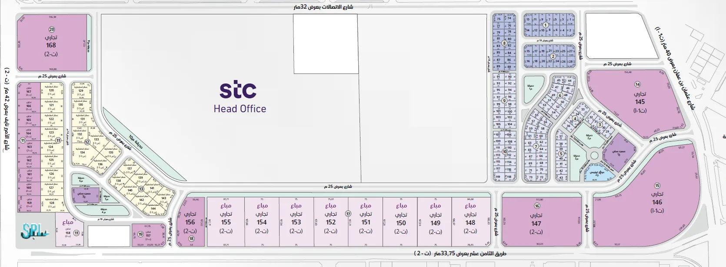This screenshot has height=267, width=726.
Task: Select residential plot 120
Action: click(x=52, y=90)
